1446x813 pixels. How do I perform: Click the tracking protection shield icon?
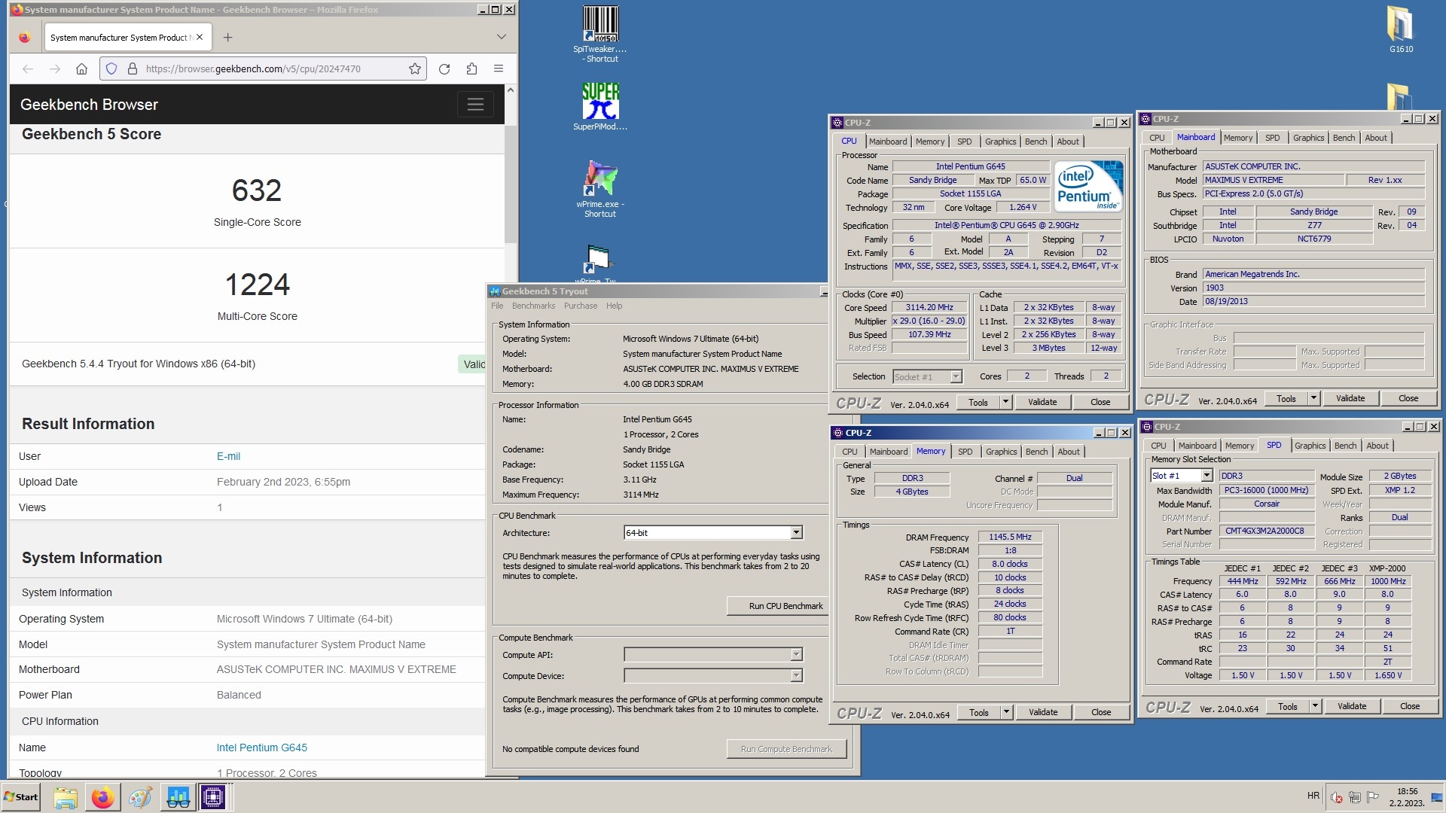click(111, 69)
